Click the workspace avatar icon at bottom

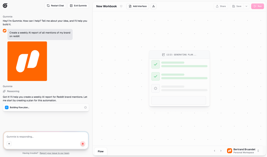point(229,151)
